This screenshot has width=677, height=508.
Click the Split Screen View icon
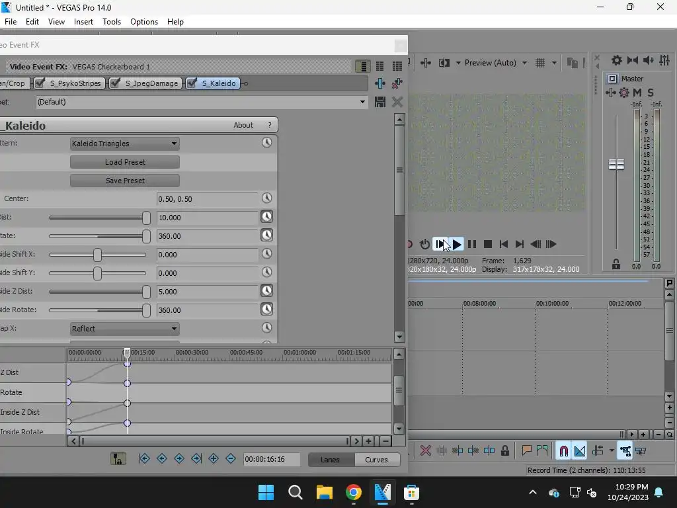[x=444, y=63]
